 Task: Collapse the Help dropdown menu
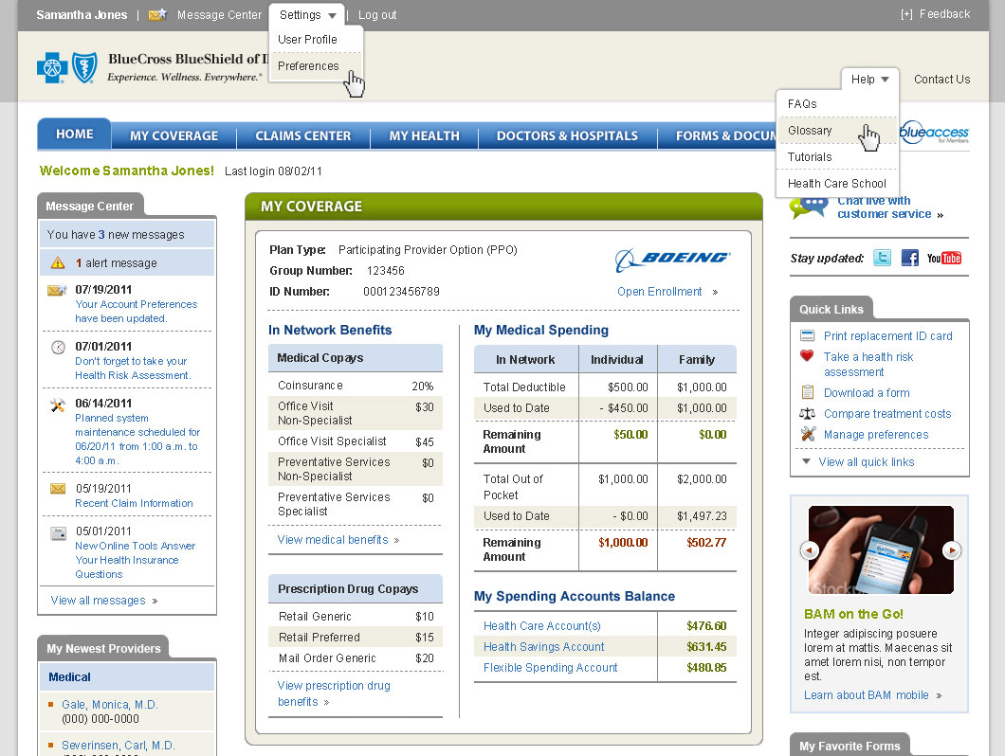coord(868,80)
